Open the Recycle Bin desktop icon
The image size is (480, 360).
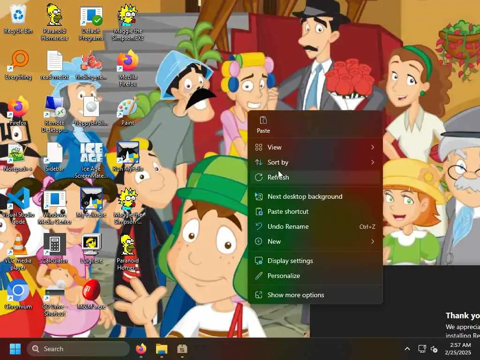(18, 19)
